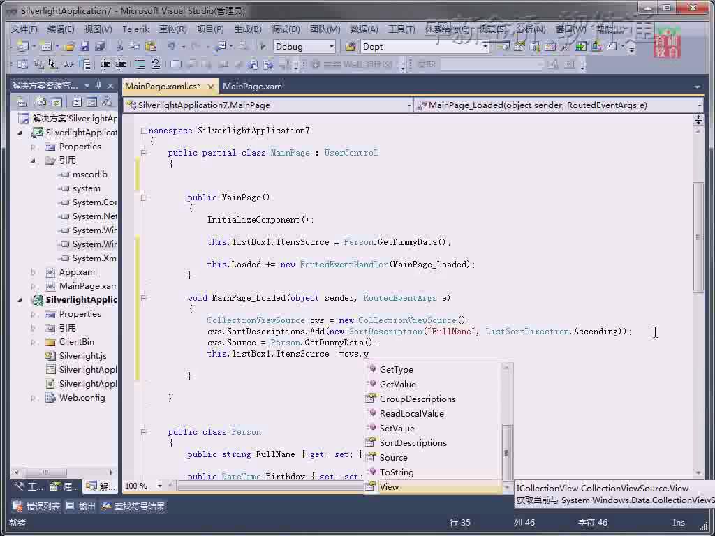715x536 pixels.
Task: Open the MainPage_Loaded member dropdown
Action: click(699, 105)
